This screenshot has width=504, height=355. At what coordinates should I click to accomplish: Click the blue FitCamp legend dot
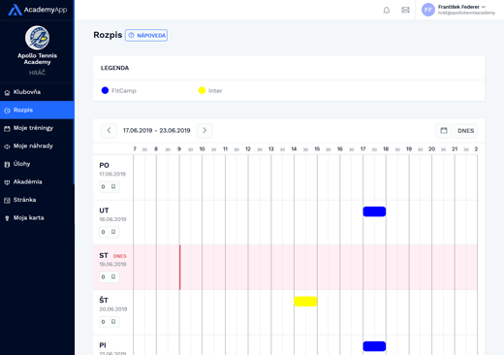pyautogui.click(x=105, y=90)
